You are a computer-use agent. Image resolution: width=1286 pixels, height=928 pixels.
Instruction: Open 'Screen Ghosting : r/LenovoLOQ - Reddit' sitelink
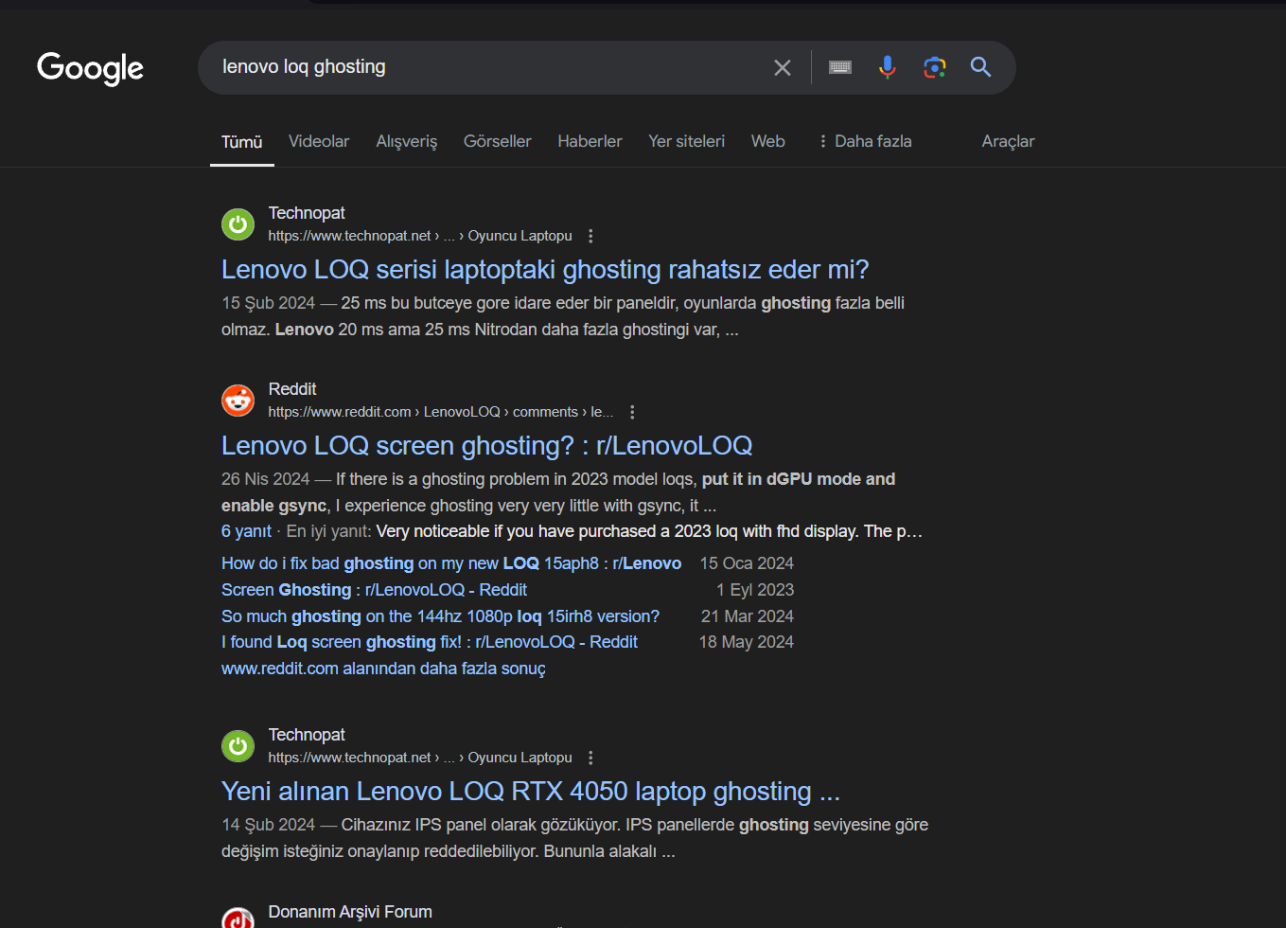[x=374, y=590]
